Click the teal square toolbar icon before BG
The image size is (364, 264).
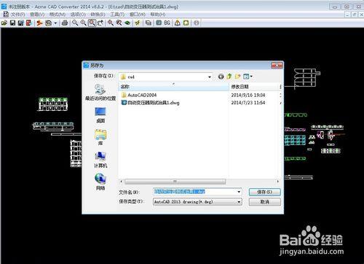159,23
